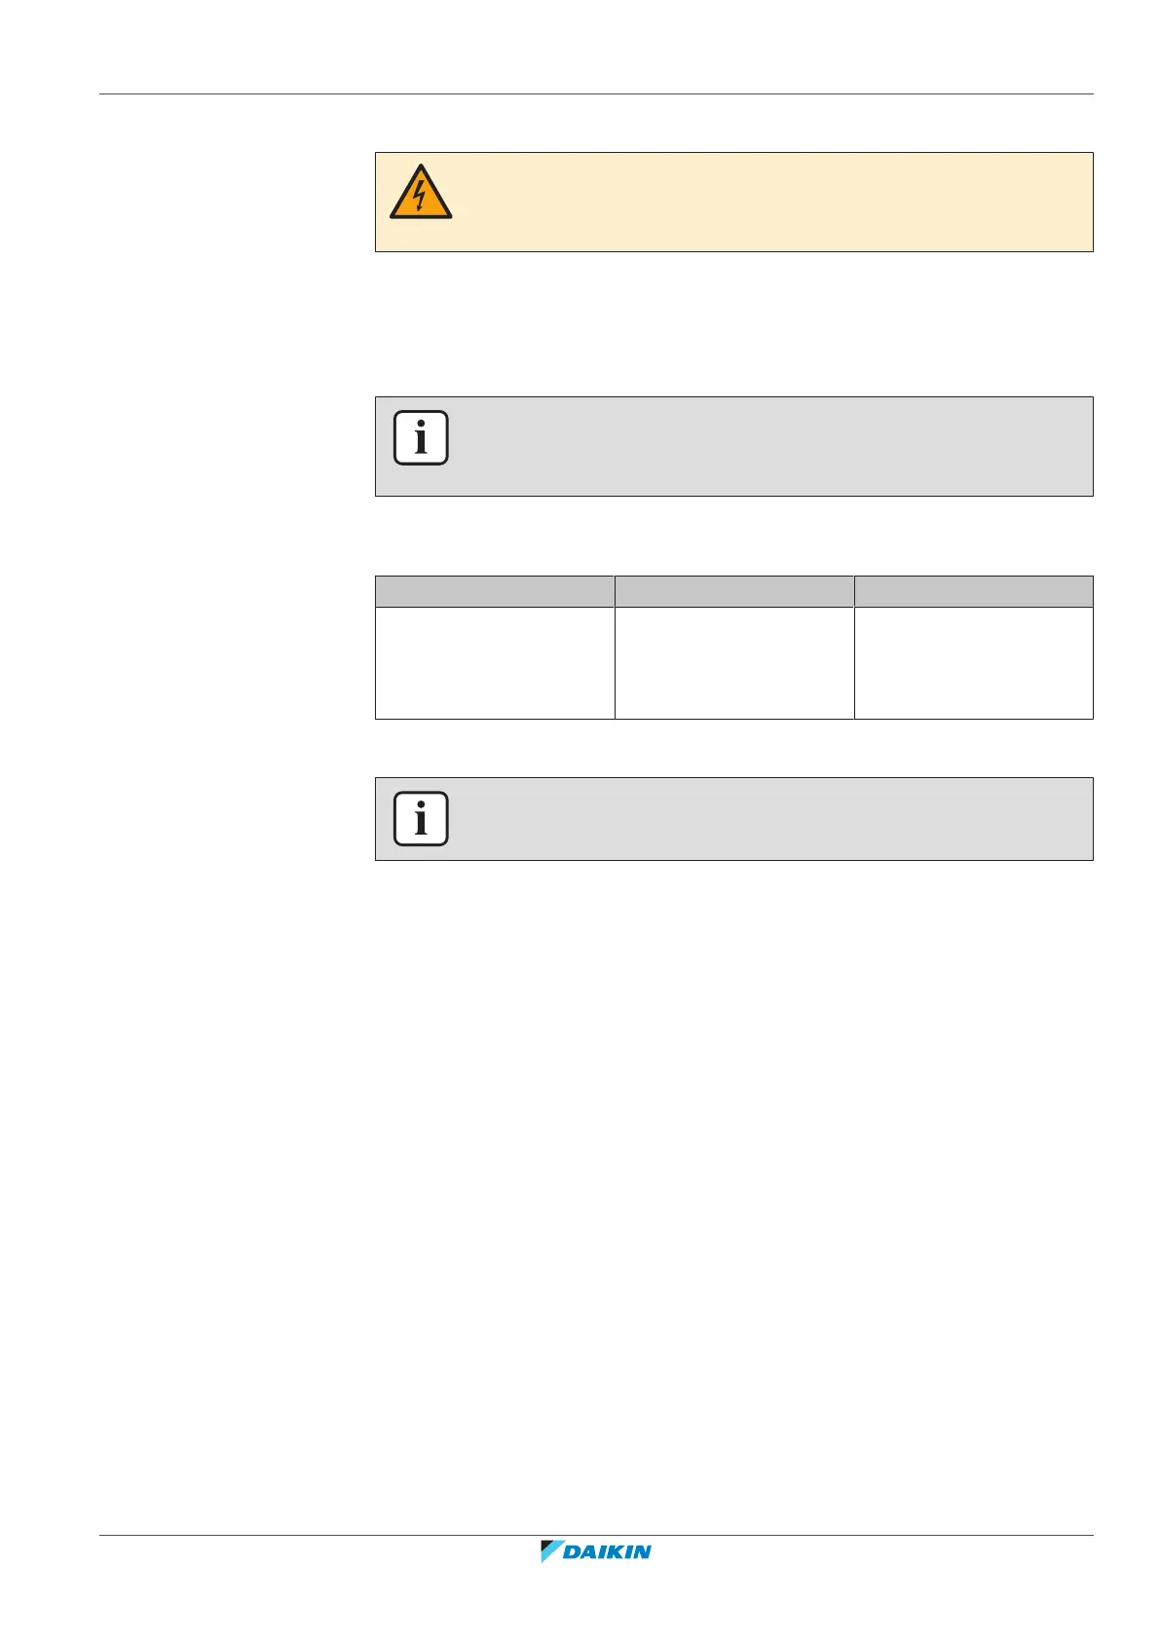Click blank space between warning box and info box

733,324
